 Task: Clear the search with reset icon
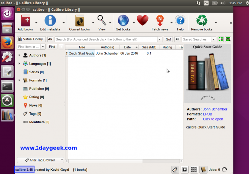coord(177,39)
